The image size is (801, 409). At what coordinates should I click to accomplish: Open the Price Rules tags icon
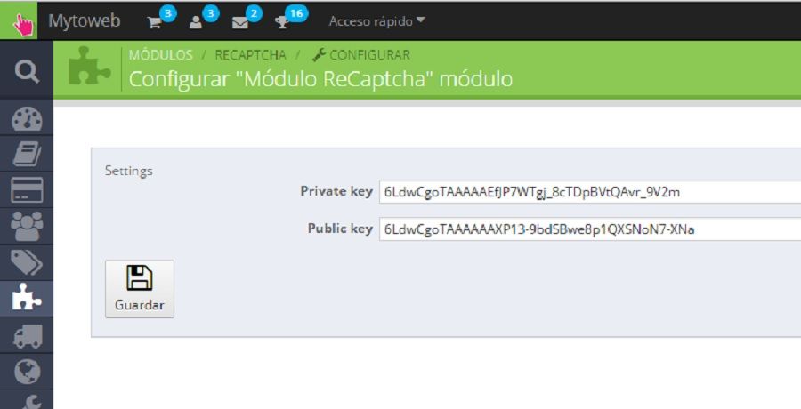(x=27, y=262)
